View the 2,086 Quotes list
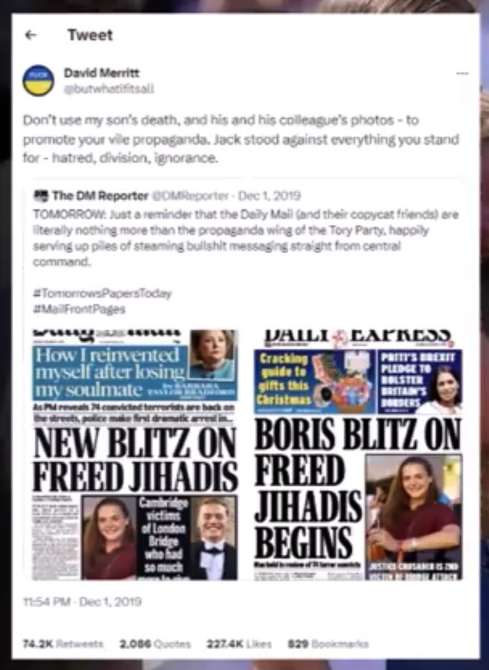 click(x=155, y=644)
